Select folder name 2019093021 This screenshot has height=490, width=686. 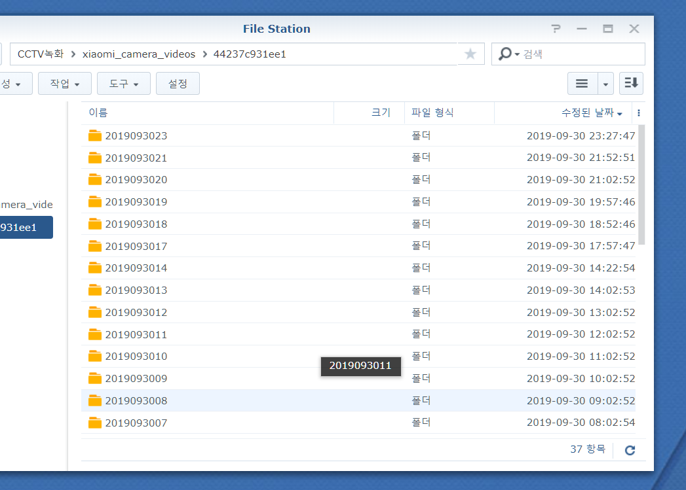click(x=136, y=158)
